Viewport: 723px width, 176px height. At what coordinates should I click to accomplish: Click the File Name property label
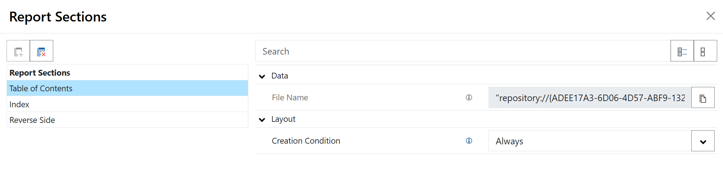point(289,97)
